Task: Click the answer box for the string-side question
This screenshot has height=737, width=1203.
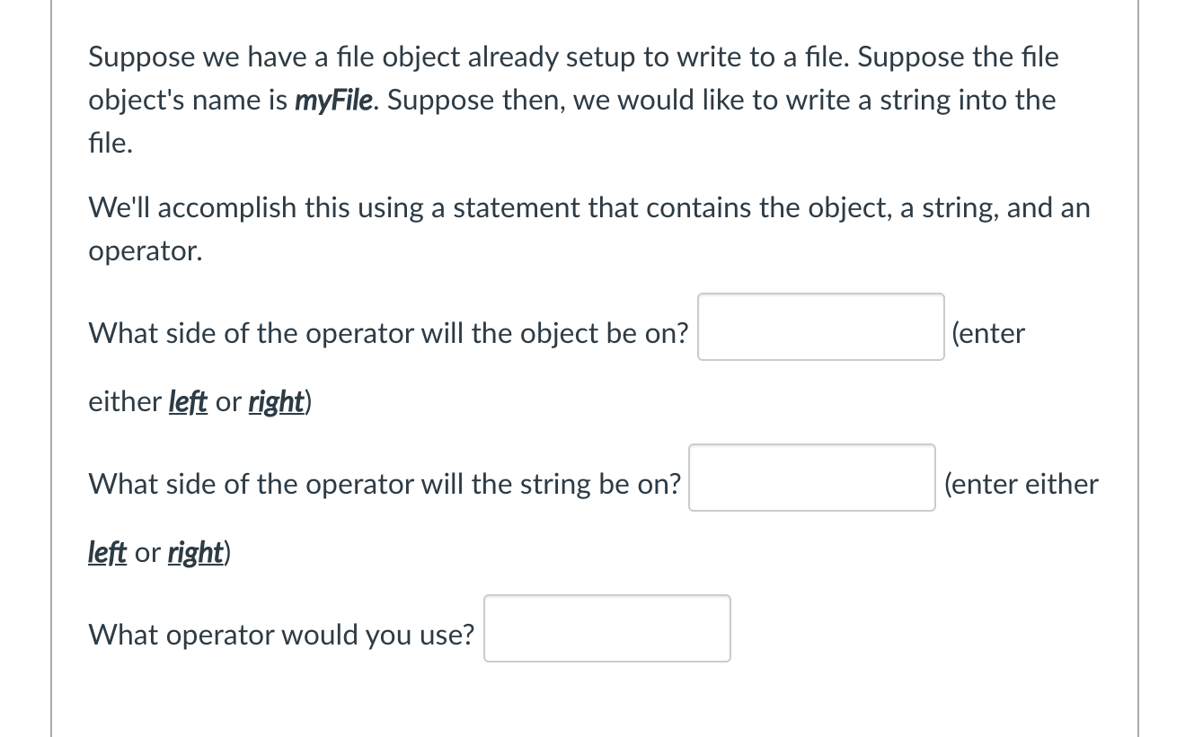Action: pos(810,478)
